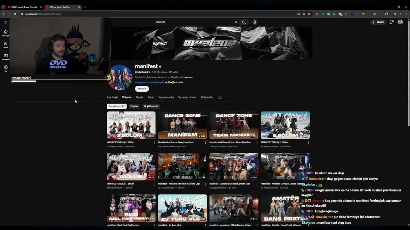The image size is (410, 230).
Task: Open the Oynatma listeleri tab
Action: click(x=187, y=97)
